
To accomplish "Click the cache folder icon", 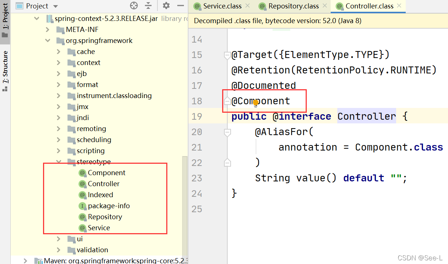I will [x=71, y=52].
